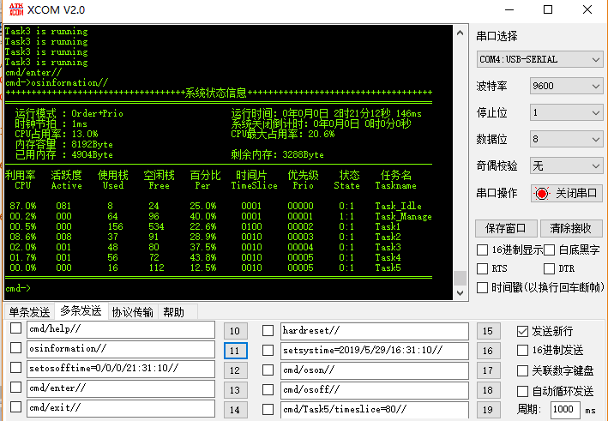This screenshot has width=608, height=421.
Task: Check the box beside setsystime command
Action: pyautogui.click(x=268, y=351)
